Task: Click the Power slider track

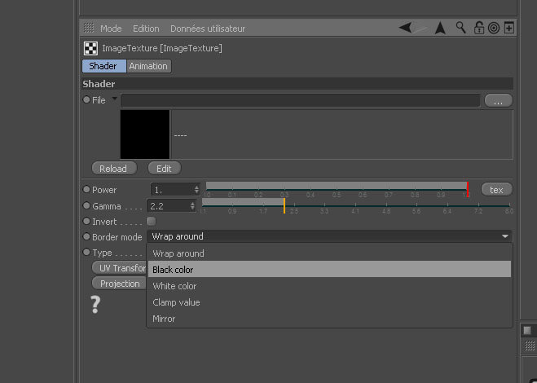Action: pyautogui.click(x=337, y=187)
